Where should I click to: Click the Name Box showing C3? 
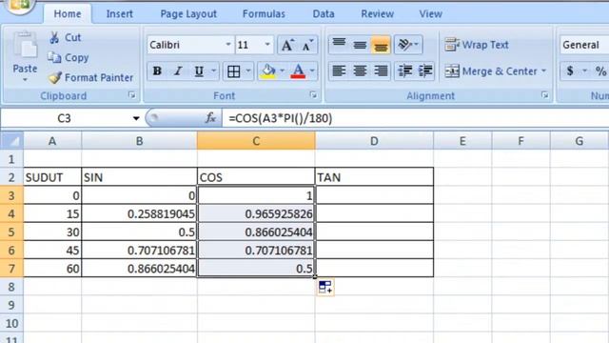coord(65,118)
